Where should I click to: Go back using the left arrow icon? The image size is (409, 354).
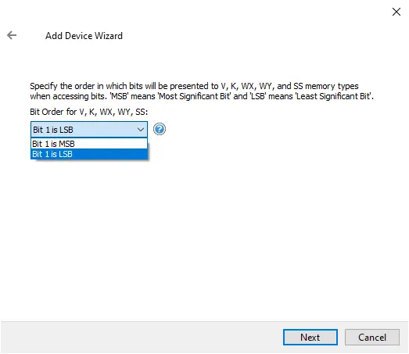tap(12, 35)
